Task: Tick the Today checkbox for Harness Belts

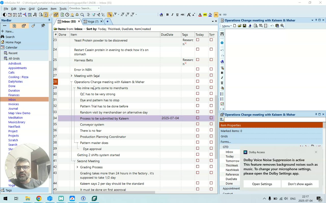Action: [x=198, y=60]
